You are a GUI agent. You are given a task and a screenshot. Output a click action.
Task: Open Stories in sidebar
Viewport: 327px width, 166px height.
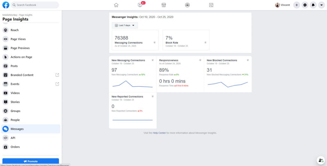31,102
